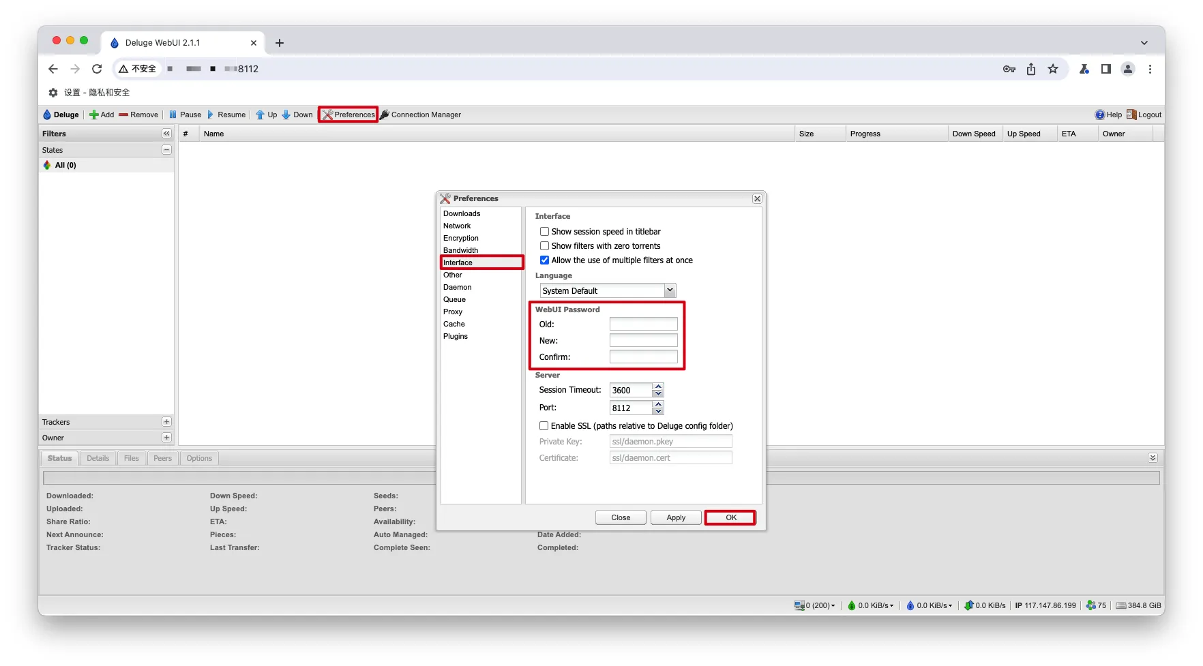The image size is (1203, 666).
Task: Open upload speed limit in status bar
Action: tap(929, 605)
